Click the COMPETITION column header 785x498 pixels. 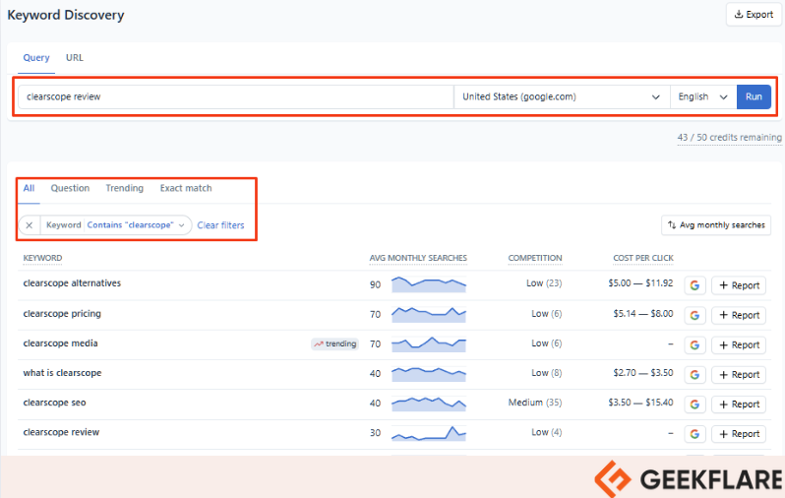coord(535,258)
